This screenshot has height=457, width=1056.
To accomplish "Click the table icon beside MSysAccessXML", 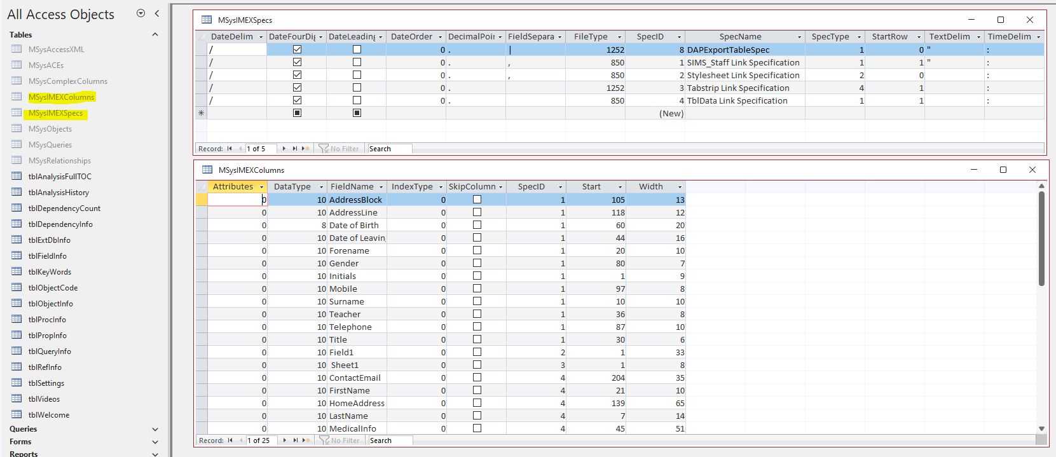I will [x=17, y=49].
